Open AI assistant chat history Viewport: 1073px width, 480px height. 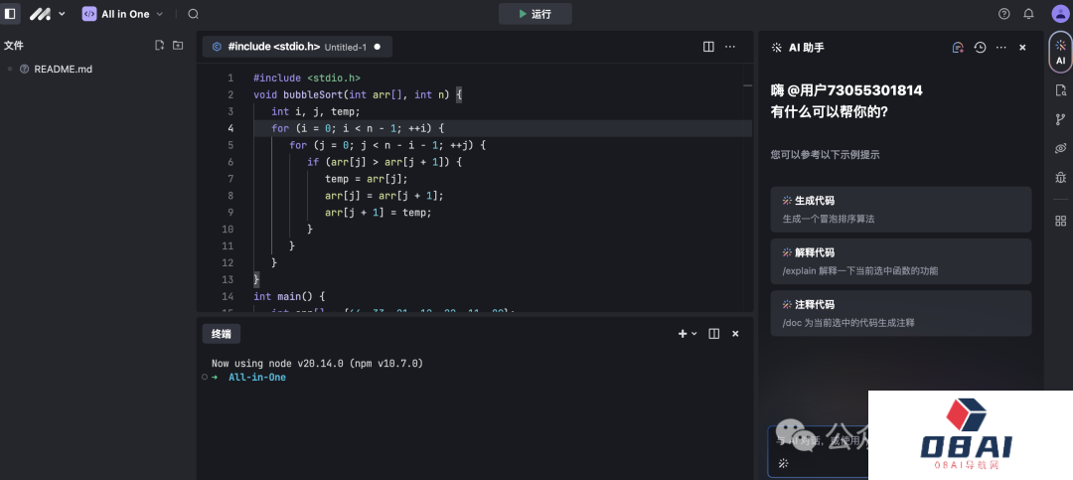[980, 48]
